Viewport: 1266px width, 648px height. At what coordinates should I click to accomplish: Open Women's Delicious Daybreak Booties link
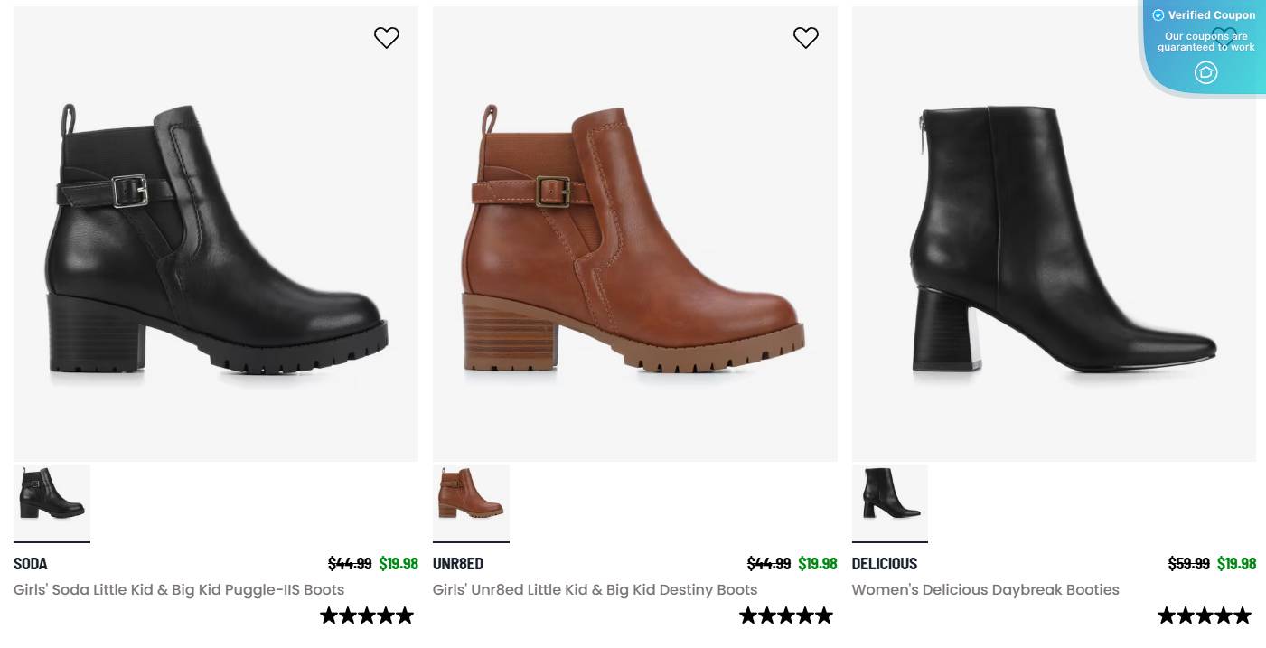coord(985,590)
